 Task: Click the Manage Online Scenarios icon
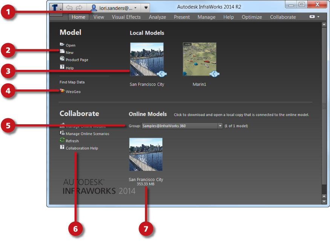pyautogui.click(x=62, y=133)
